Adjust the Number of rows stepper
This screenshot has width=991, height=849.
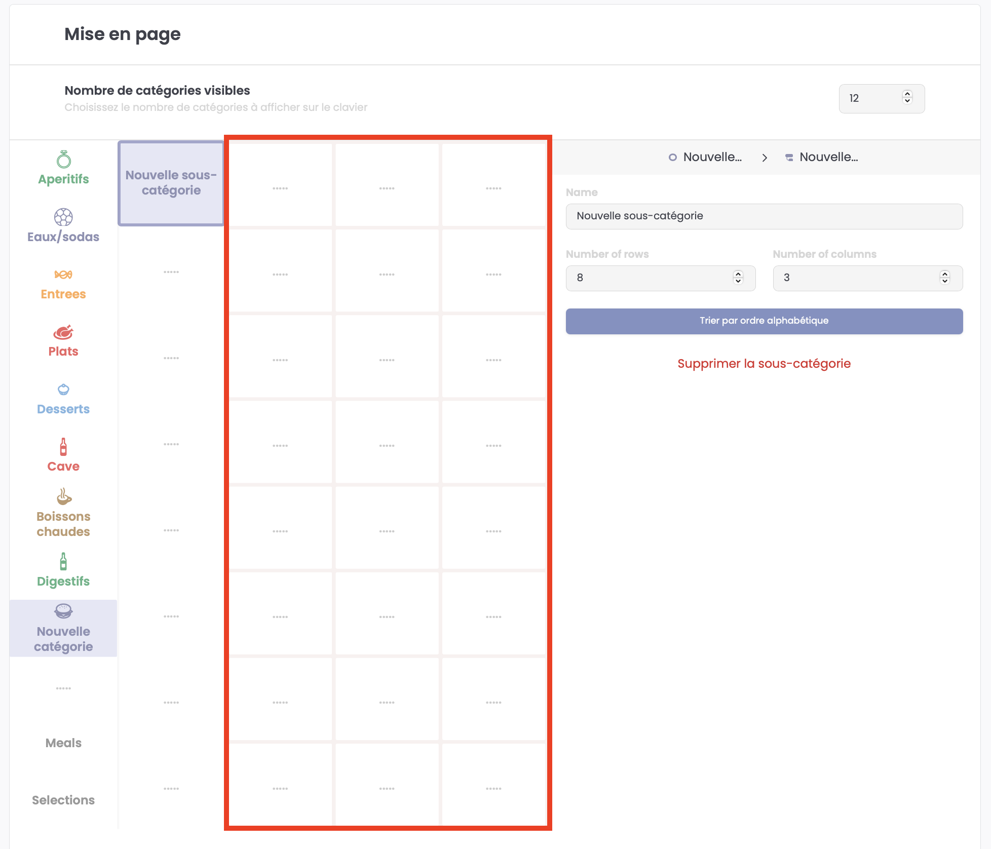[x=738, y=278]
